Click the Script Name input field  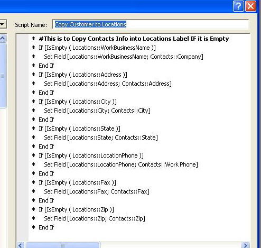click(151, 24)
